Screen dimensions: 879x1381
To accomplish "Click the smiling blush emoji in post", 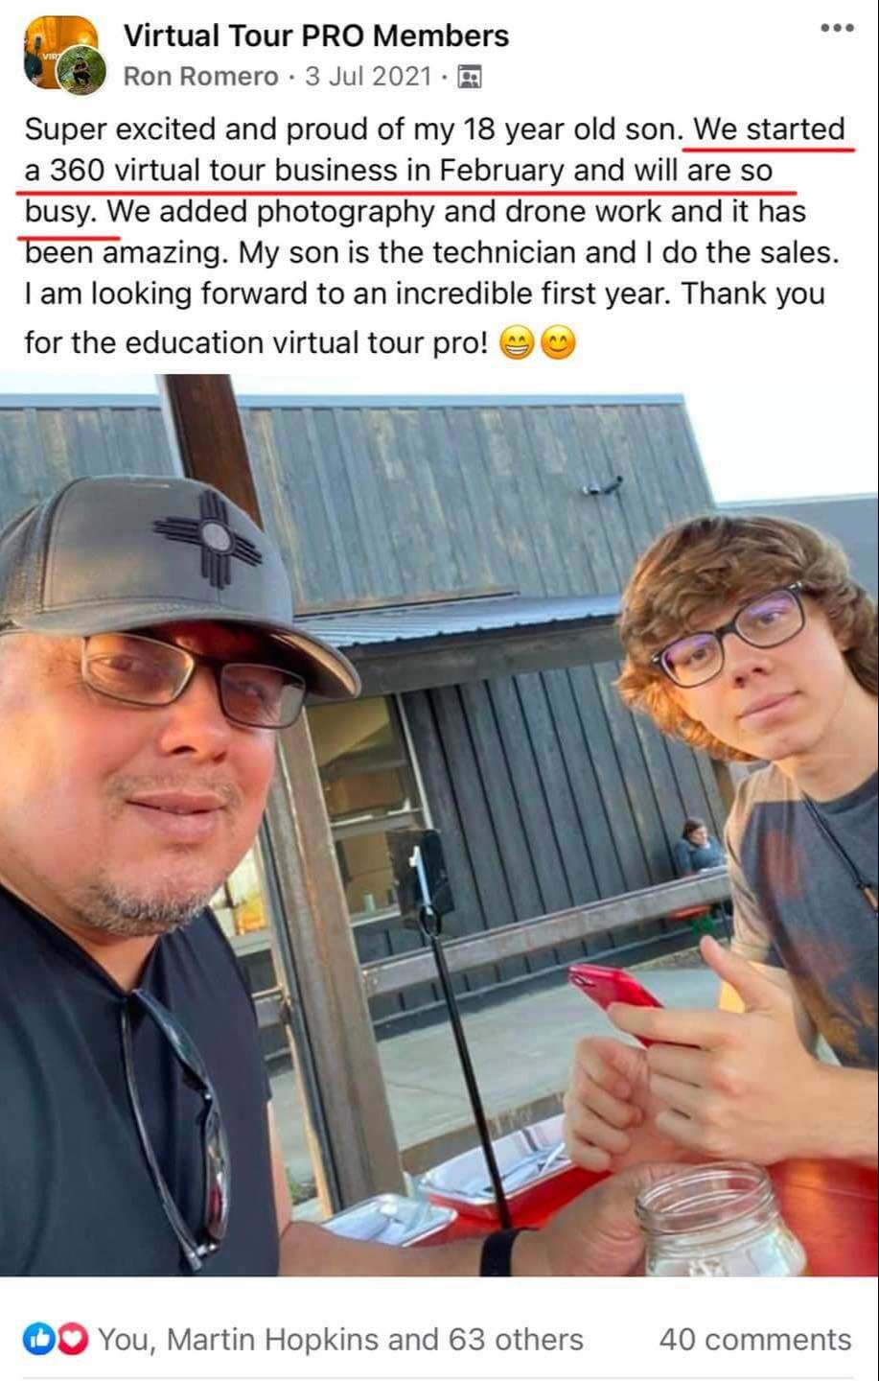I will 559,343.
